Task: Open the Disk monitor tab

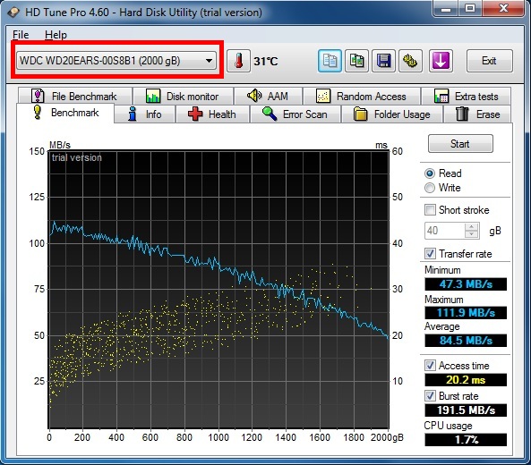Action: point(183,96)
